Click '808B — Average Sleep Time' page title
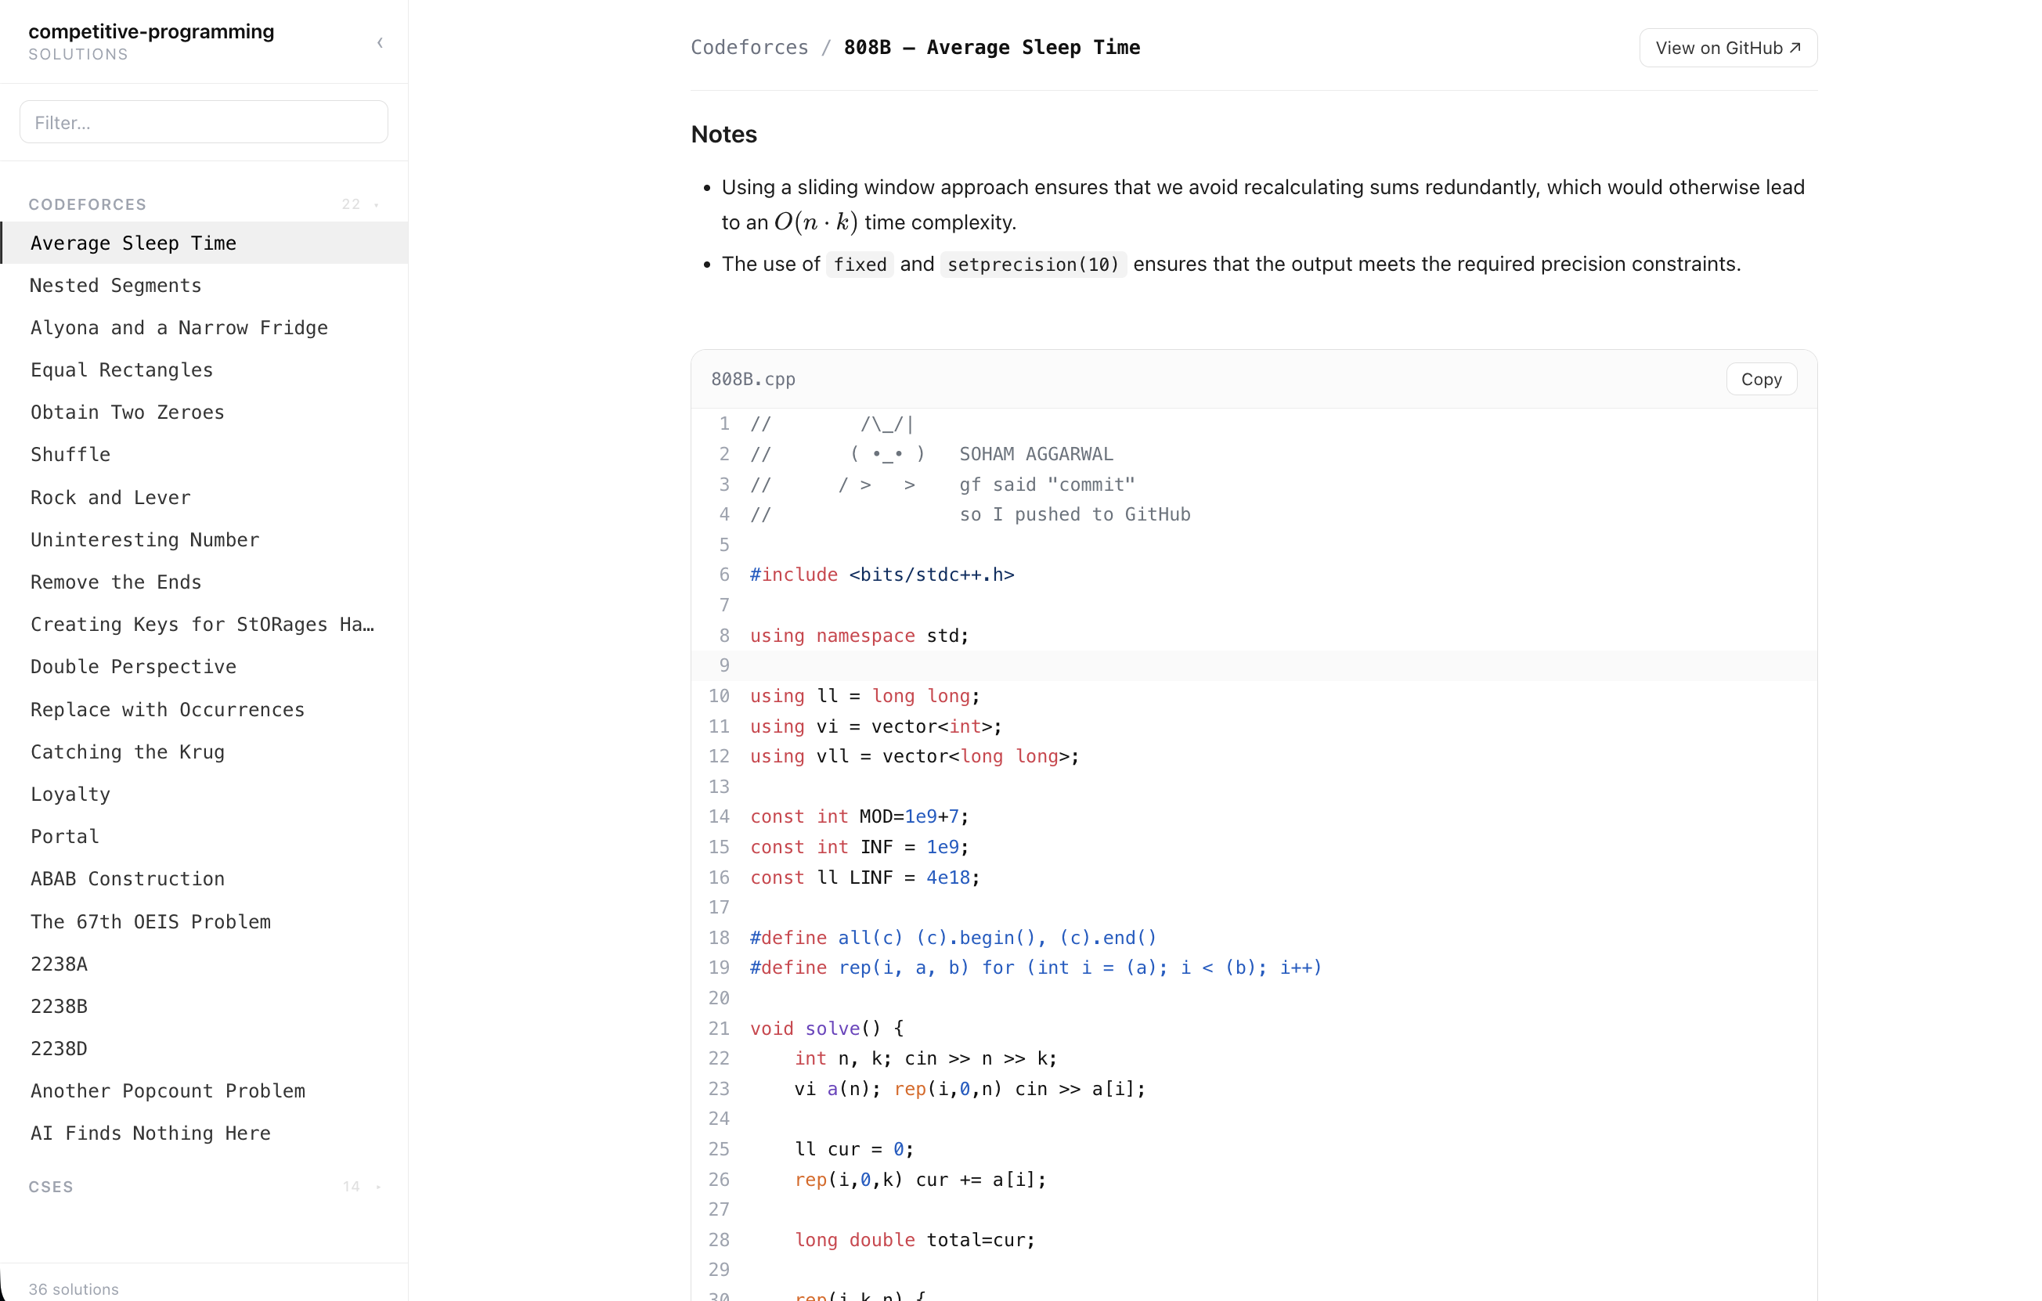Screen dimensions: 2042x1301 click(x=991, y=48)
